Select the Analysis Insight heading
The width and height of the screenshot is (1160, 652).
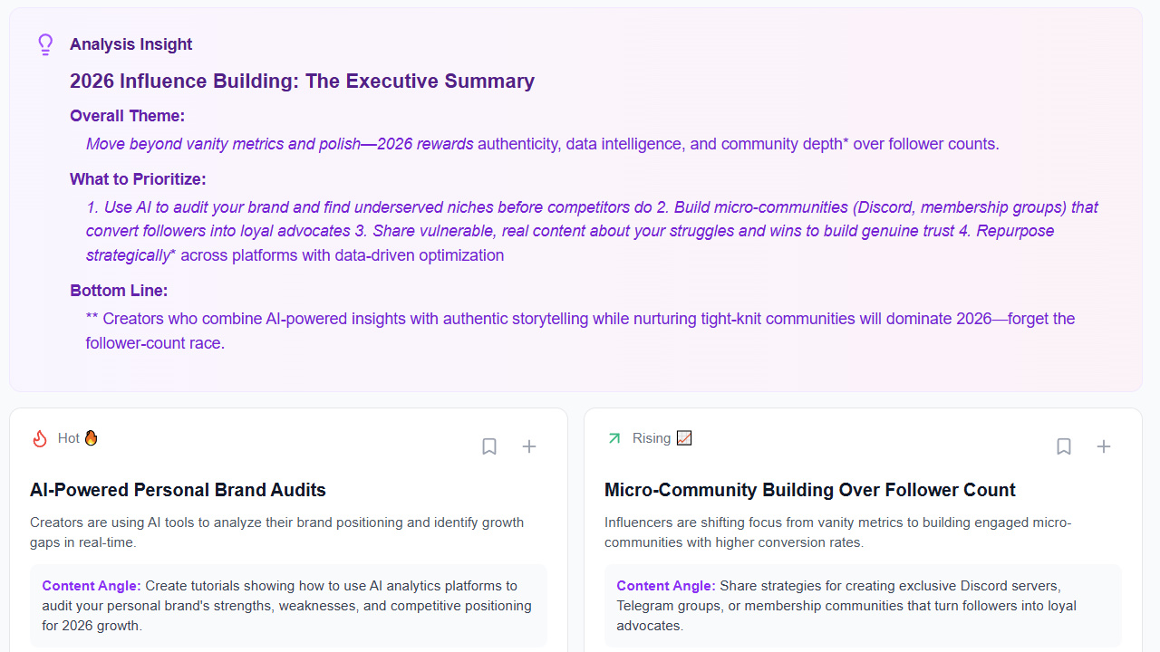click(x=131, y=44)
